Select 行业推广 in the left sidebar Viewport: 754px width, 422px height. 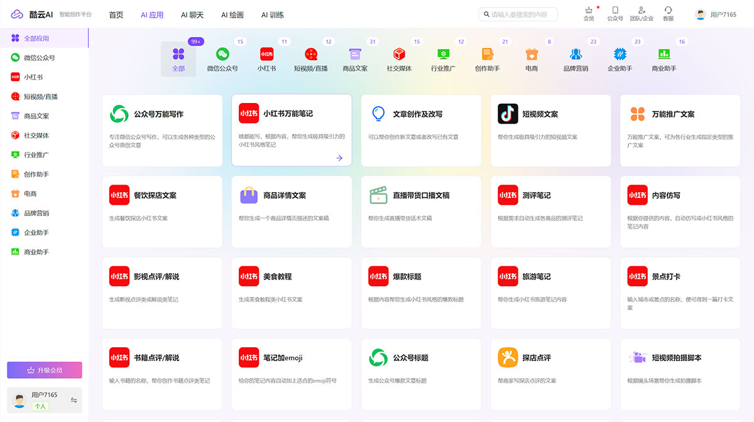click(36, 155)
